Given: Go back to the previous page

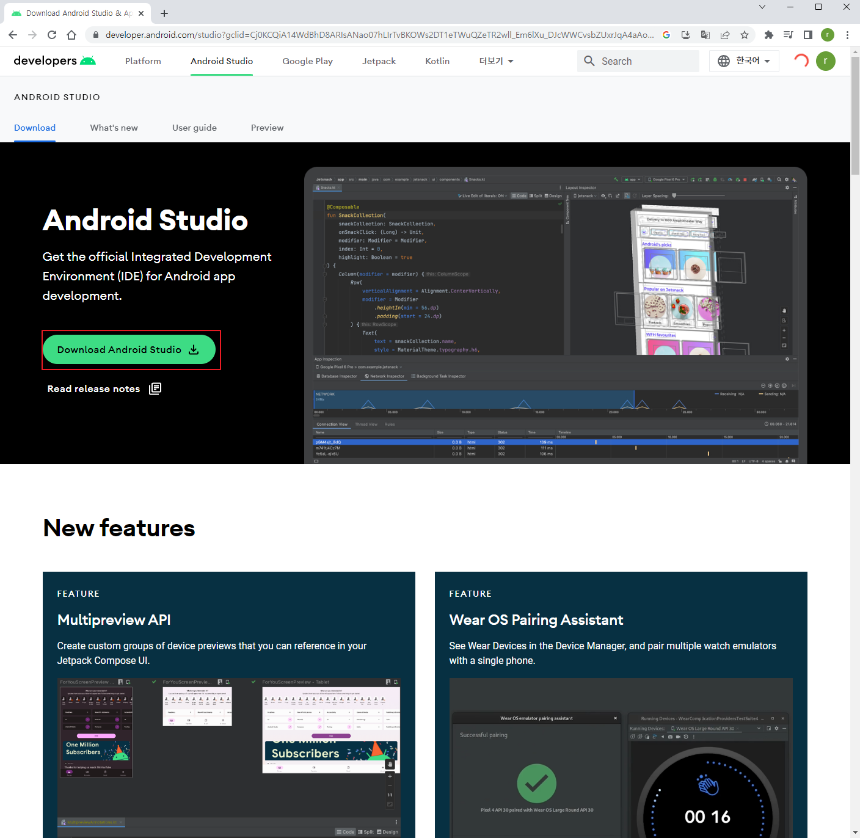Looking at the screenshot, I should click(x=13, y=35).
